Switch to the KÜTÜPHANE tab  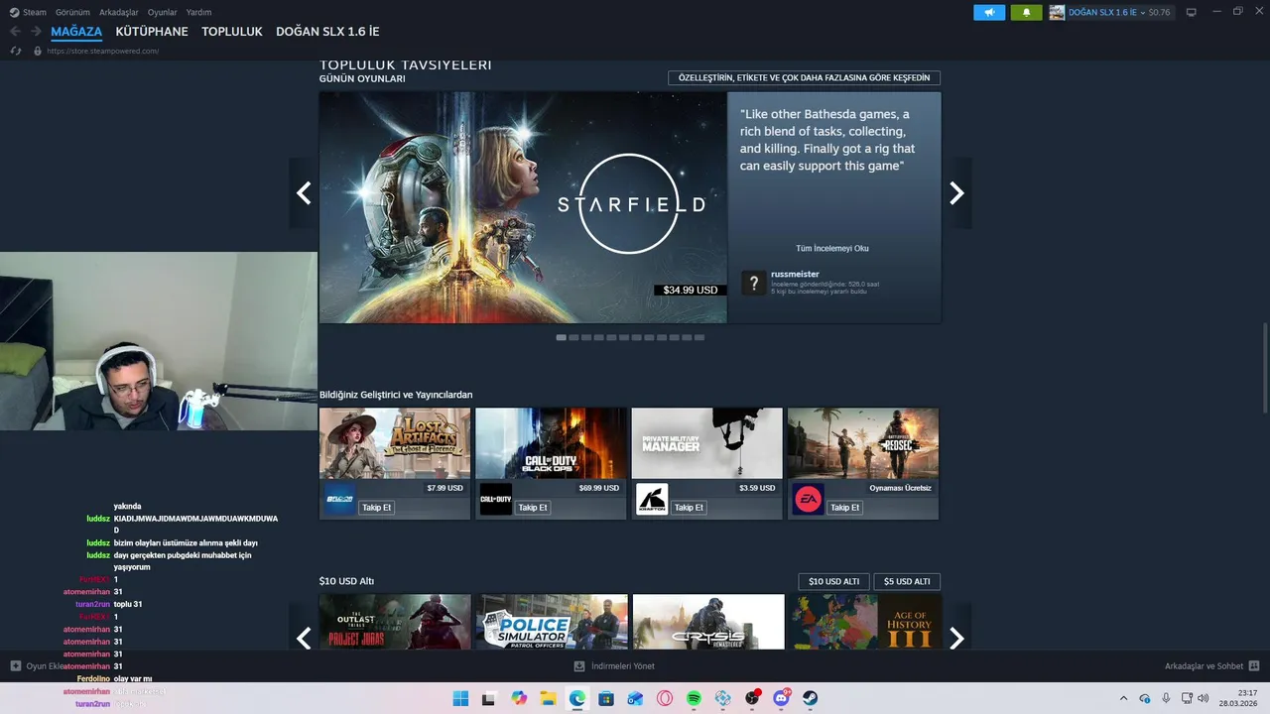point(152,32)
